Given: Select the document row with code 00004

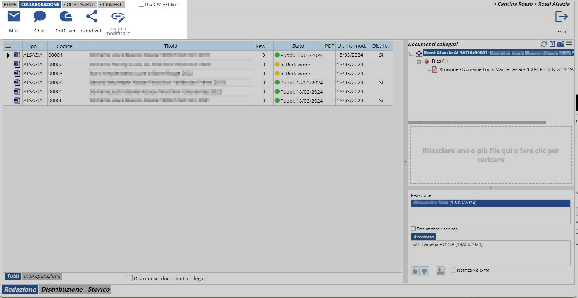Looking at the screenshot, I should (56, 83).
